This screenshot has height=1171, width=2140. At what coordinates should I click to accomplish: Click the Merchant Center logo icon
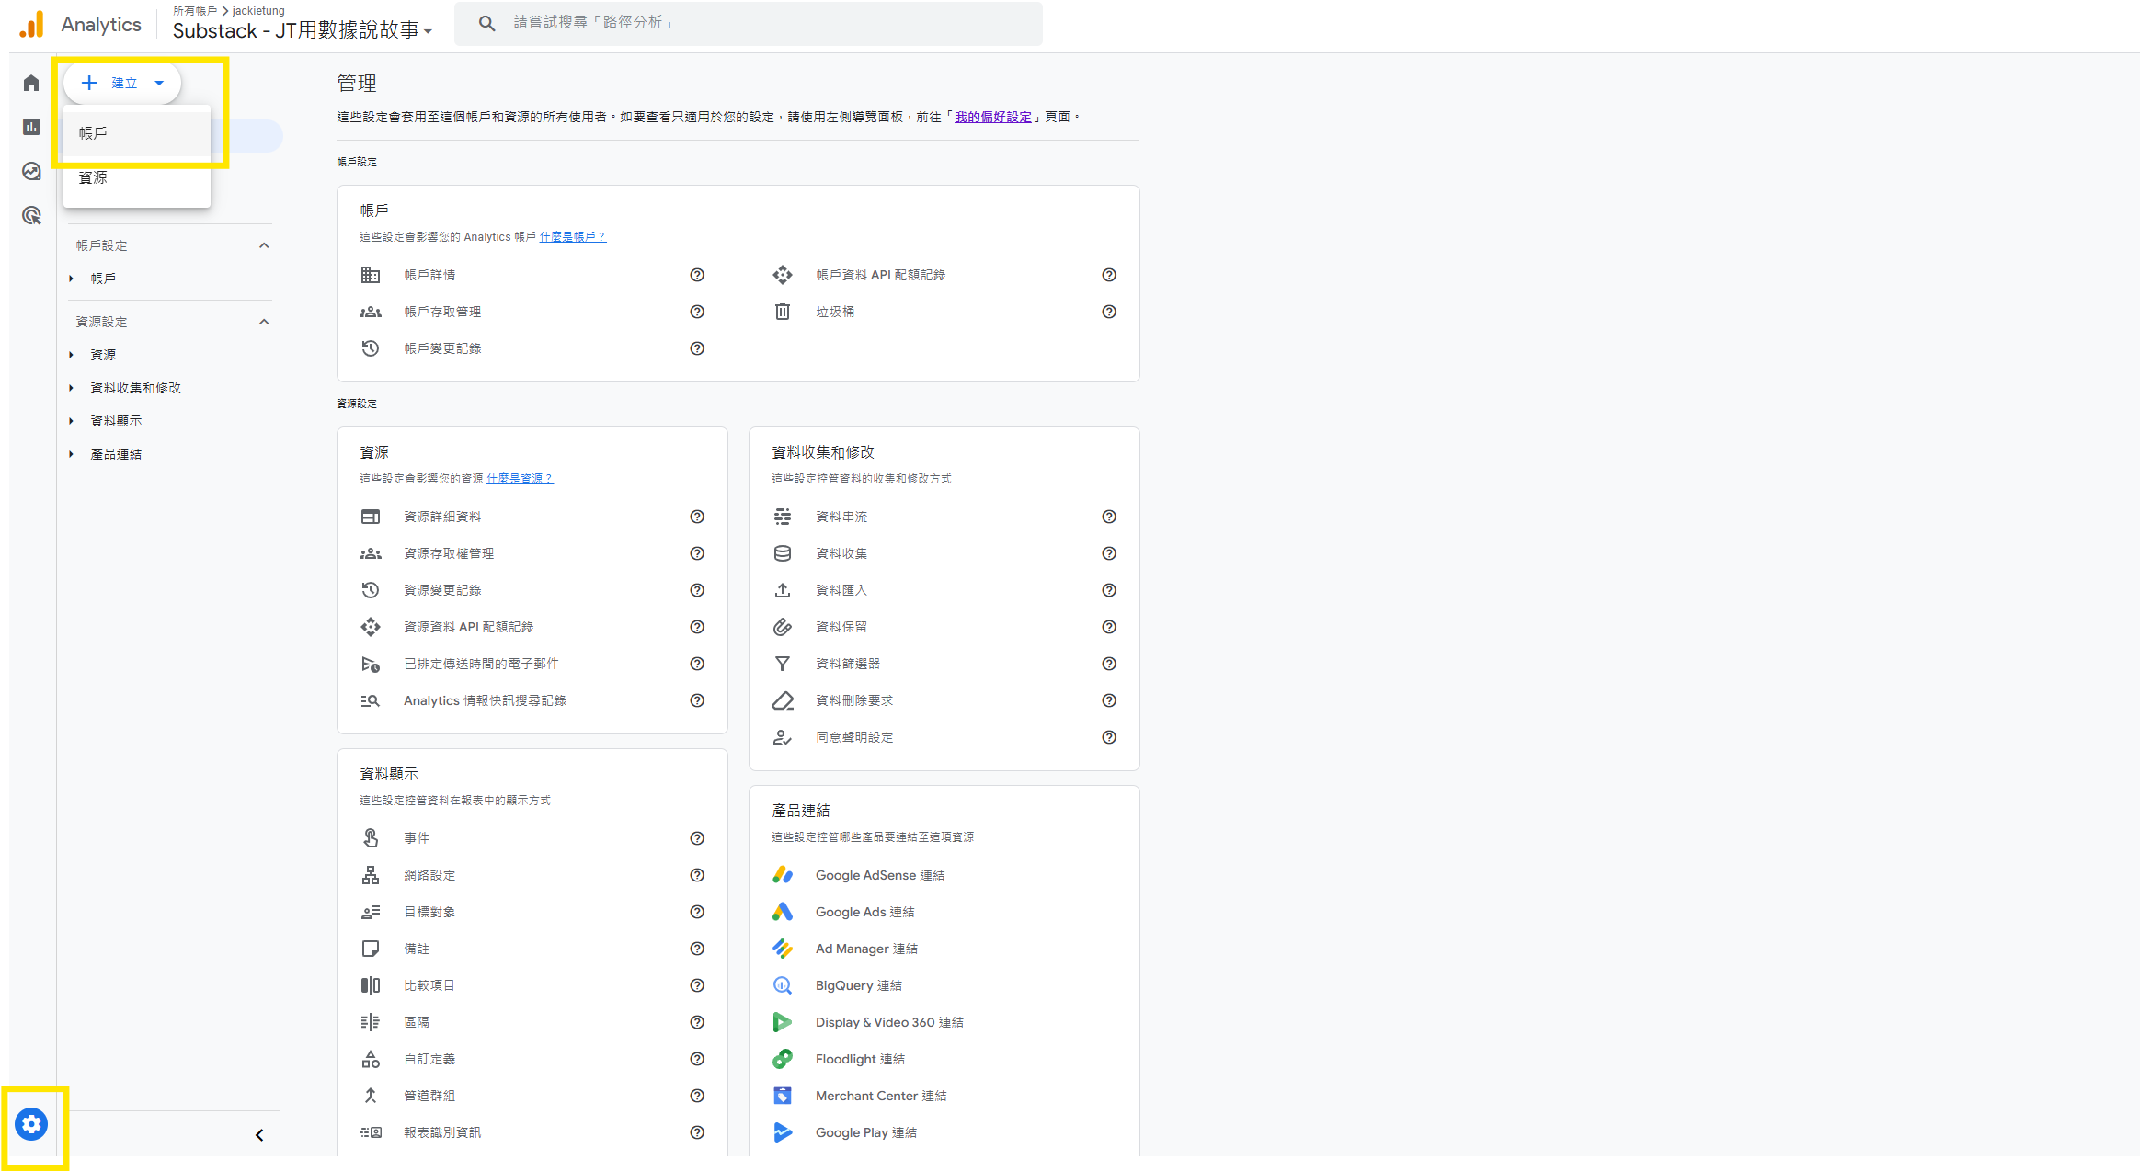click(783, 1096)
